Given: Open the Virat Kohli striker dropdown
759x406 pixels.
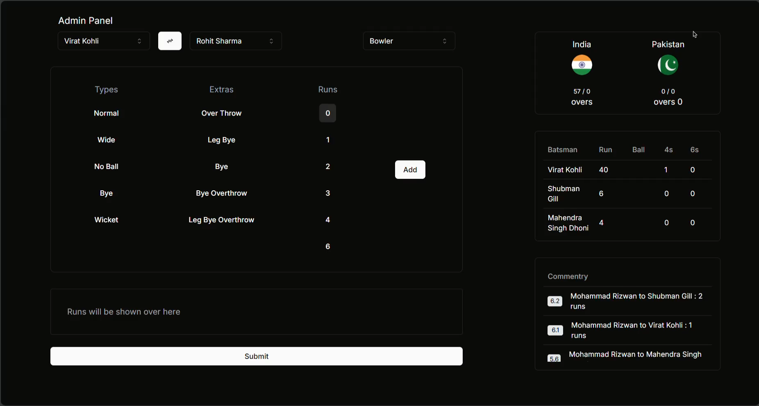Looking at the screenshot, I should tap(103, 41).
